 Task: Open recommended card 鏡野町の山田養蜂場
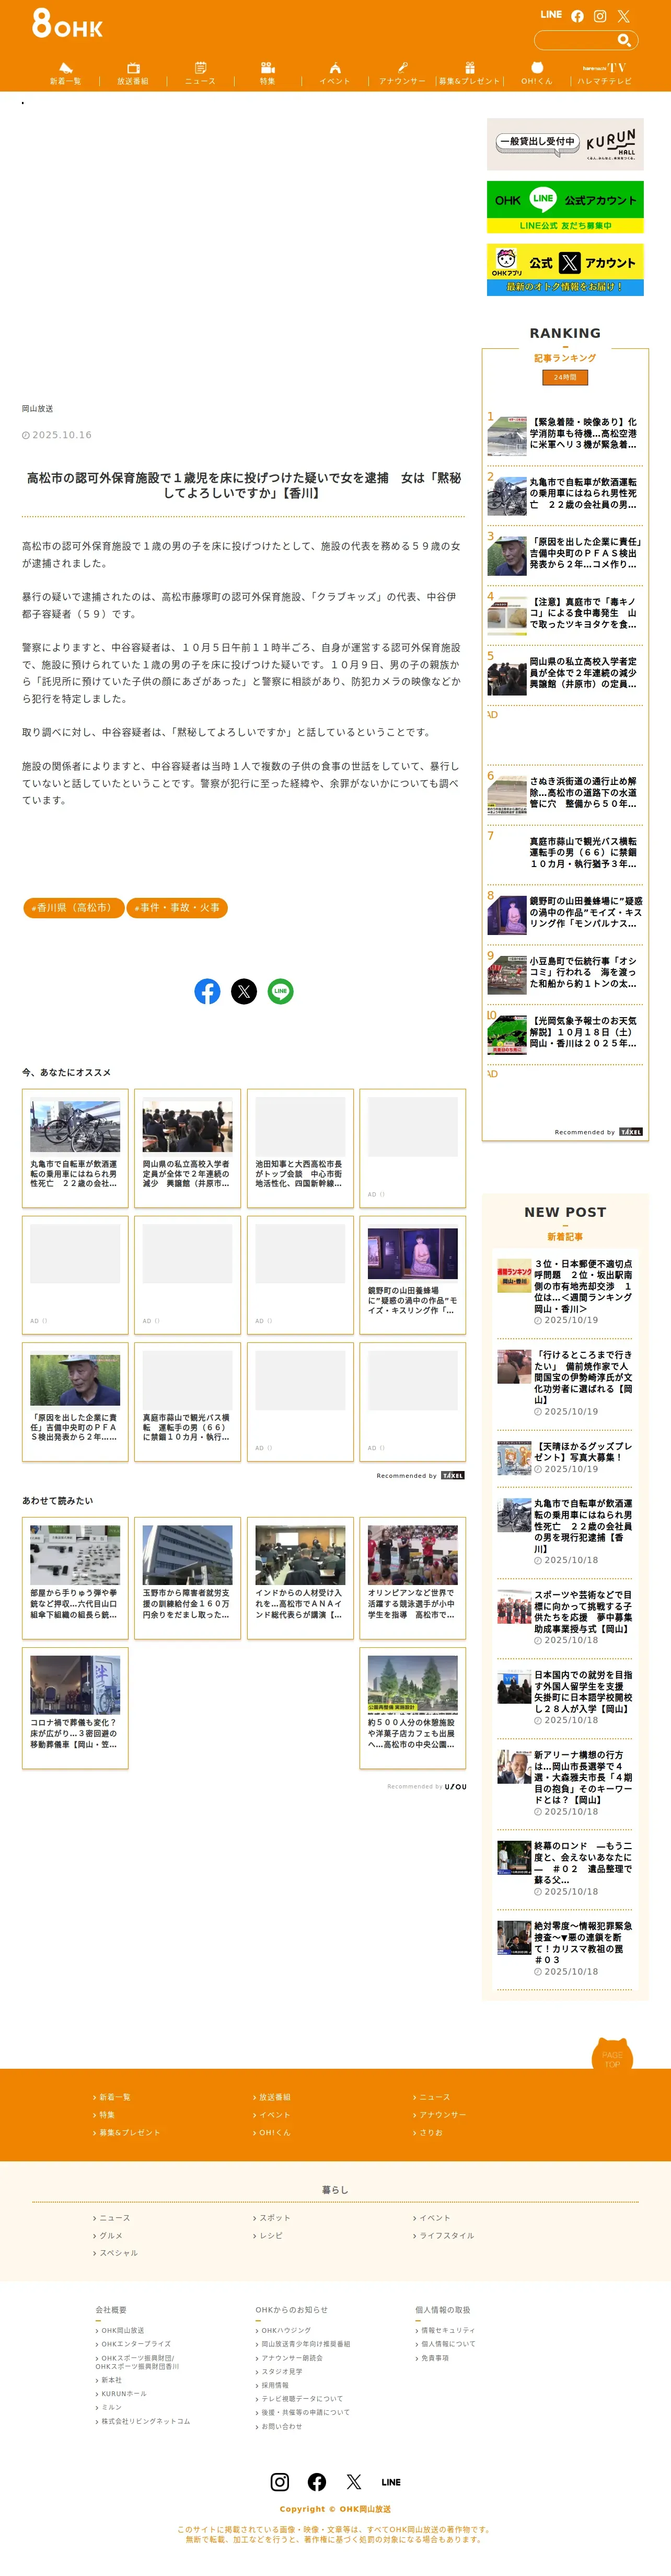point(412,1275)
